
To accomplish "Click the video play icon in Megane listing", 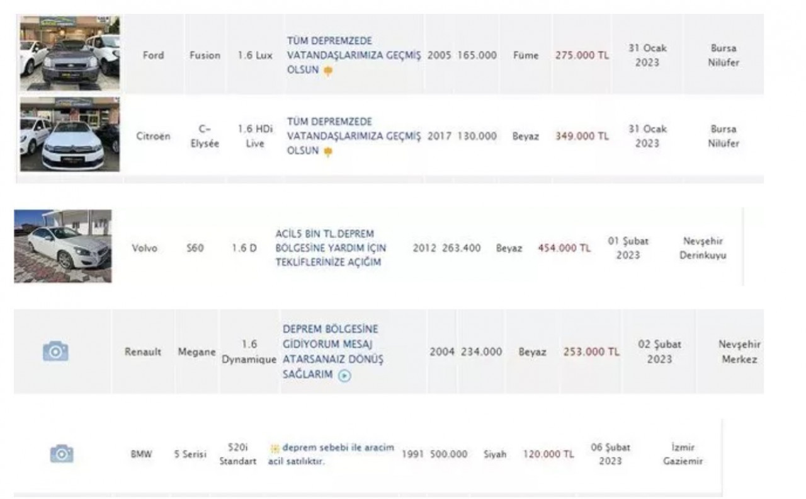I will [344, 376].
